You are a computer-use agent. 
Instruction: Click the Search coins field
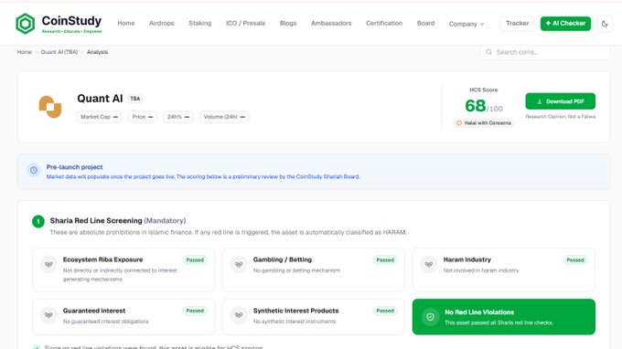[x=545, y=52]
